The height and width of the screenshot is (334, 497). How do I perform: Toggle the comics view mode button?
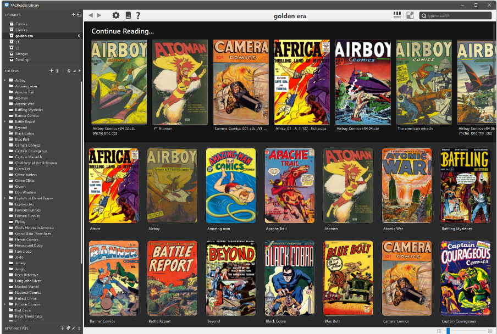[397, 15]
